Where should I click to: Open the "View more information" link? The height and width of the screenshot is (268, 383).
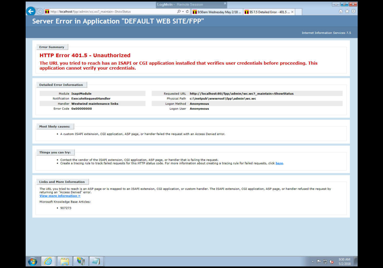click(60, 196)
